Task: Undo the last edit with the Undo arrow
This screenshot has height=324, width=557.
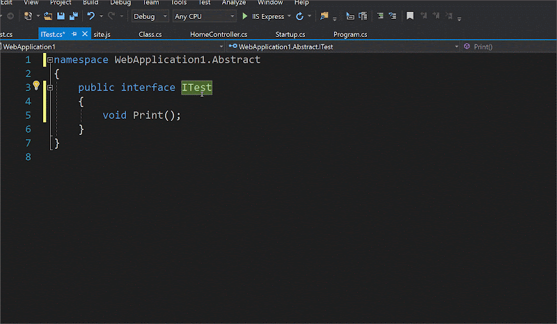Action: pyautogui.click(x=91, y=16)
